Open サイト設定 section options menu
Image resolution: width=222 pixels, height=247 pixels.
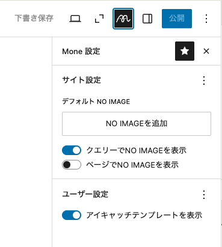[x=204, y=81]
